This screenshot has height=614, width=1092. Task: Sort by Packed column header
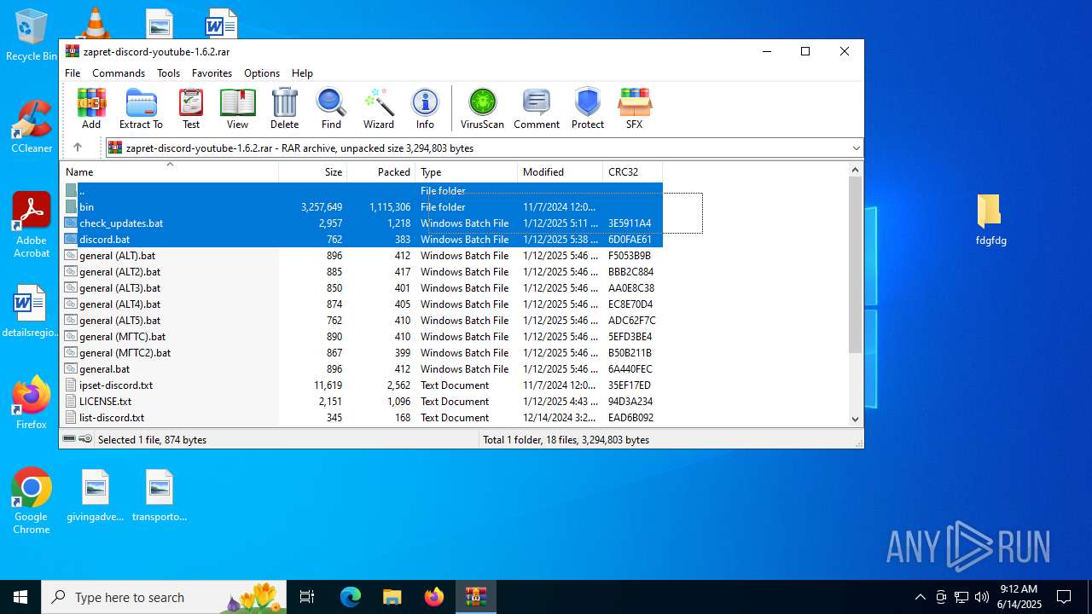[381, 171]
